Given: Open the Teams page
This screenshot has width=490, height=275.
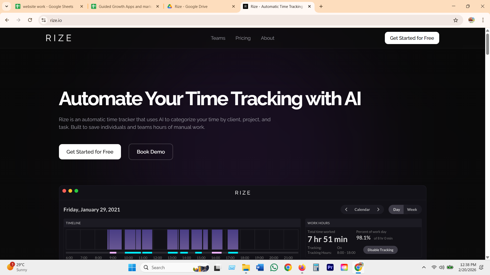Looking at the screenshot, I should point(218,38).
